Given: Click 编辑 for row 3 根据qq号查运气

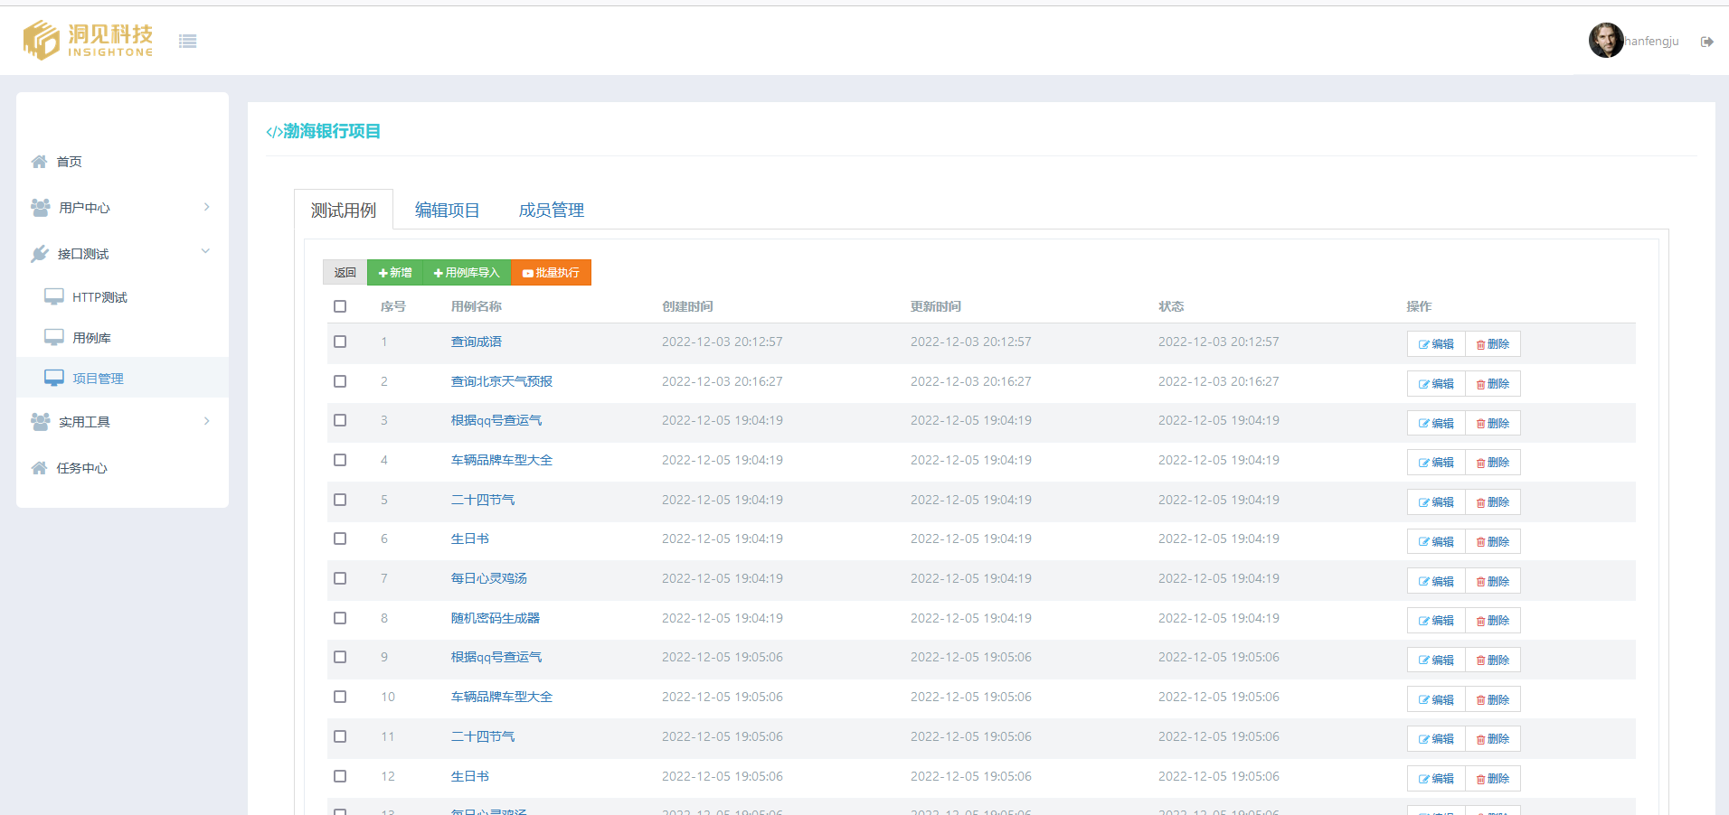Looking at the screenshot, I should click(1436, 423).
